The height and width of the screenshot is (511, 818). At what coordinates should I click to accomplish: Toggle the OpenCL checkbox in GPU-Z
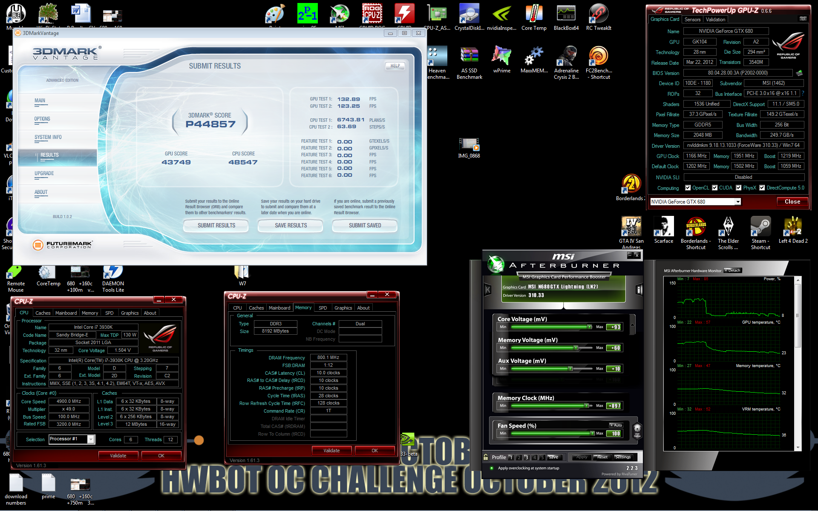coord(688,188)
